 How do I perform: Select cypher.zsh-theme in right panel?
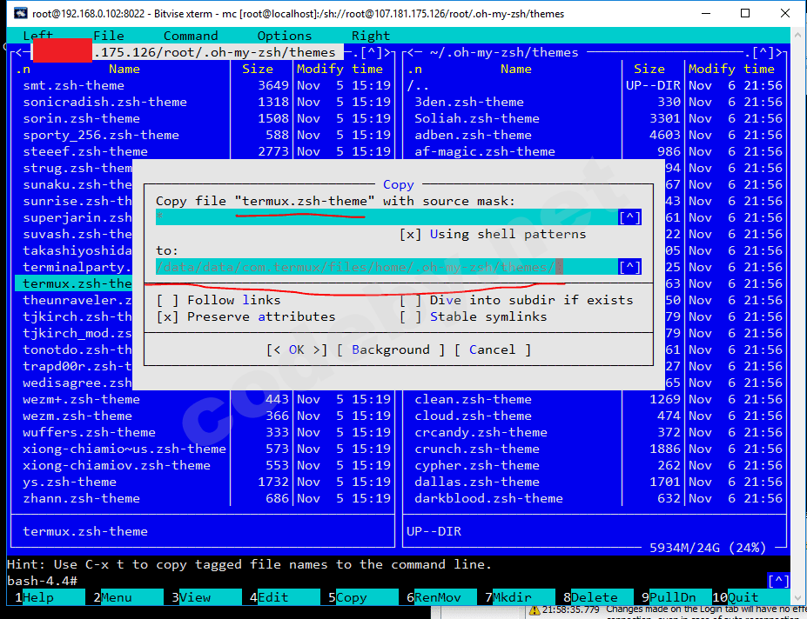477,465
